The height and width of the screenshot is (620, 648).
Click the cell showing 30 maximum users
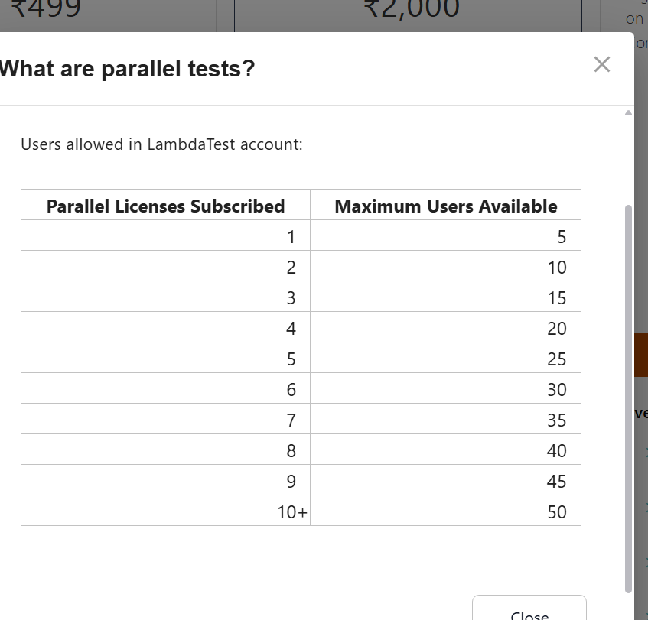tap(445, 388)
